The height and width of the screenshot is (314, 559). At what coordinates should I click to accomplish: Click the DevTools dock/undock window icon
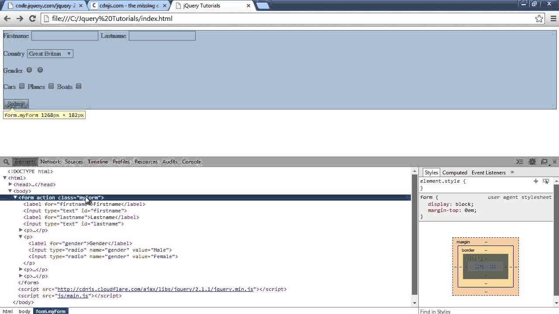pos(544,162)
